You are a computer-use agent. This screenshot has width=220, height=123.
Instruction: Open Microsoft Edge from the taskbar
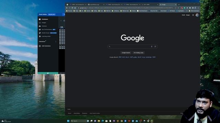[103, 121]
